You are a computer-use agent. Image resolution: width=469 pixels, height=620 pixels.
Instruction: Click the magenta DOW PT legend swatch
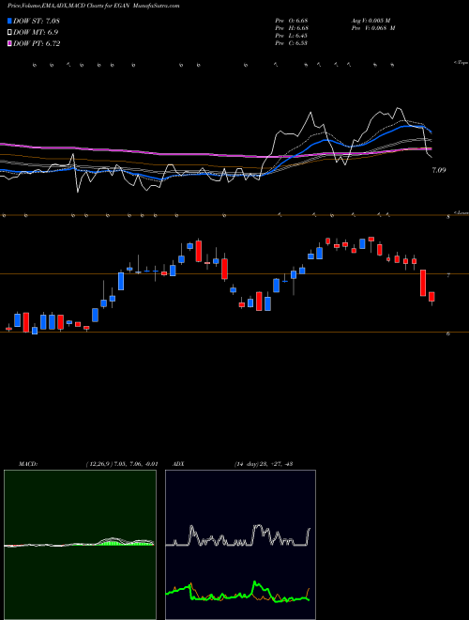[9, 43]
